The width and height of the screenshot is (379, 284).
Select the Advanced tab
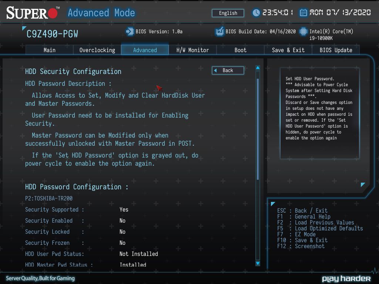point(145,50)
